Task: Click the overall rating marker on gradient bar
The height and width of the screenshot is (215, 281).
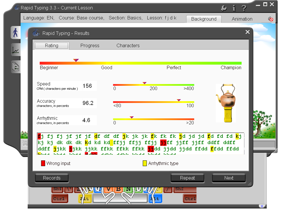Action: [x=76, y=60]
